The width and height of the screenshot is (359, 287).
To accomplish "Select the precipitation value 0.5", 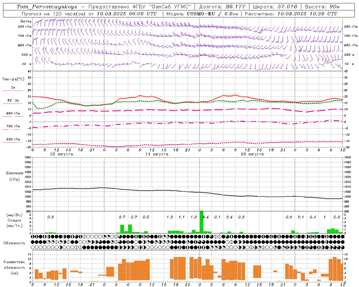I will coord(146,217).
